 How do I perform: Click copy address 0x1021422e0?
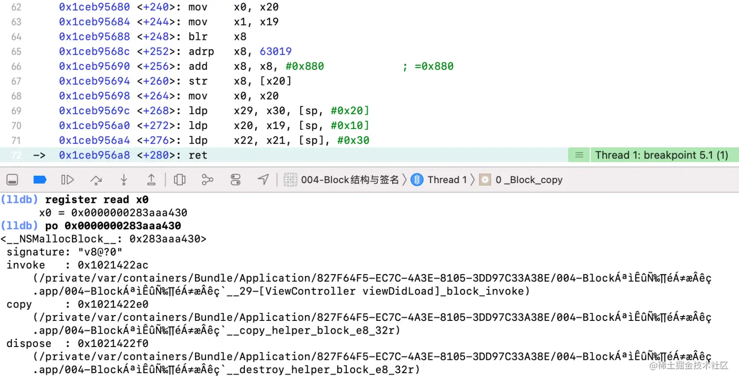(x=113, y=304)
